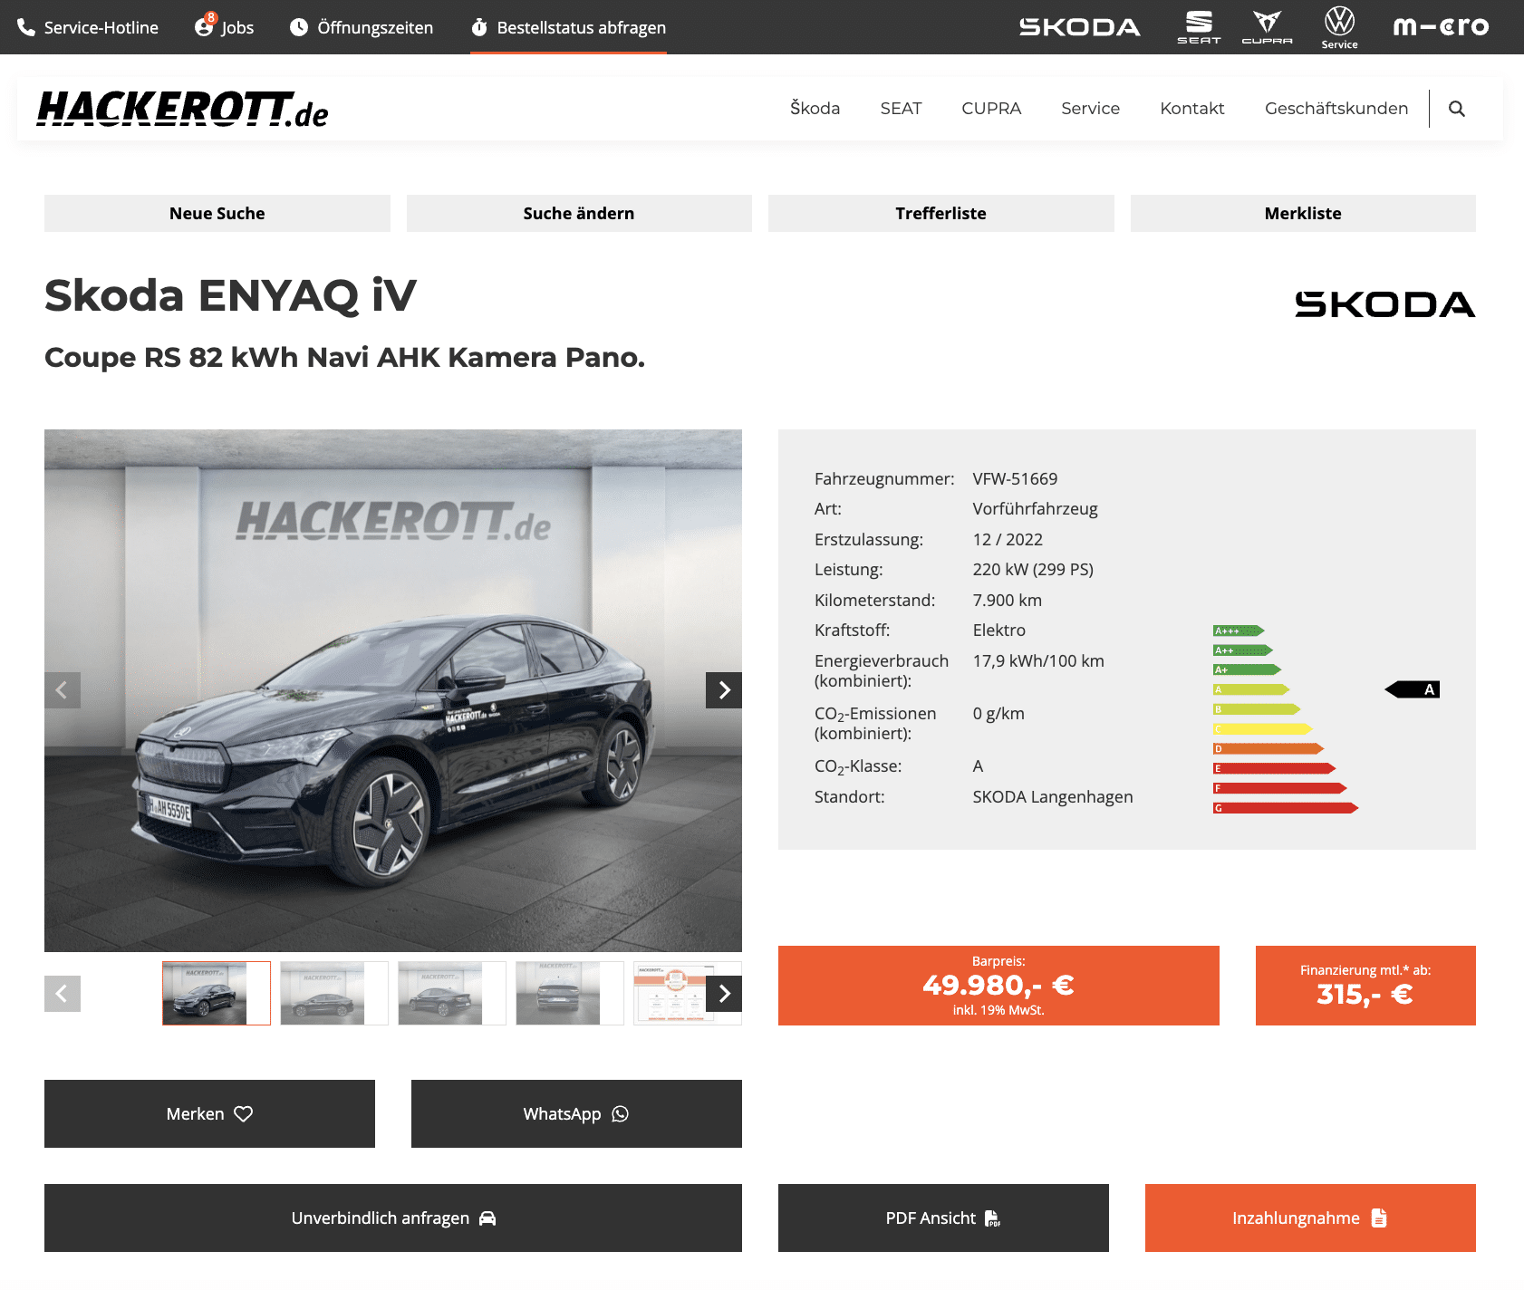View Öffnungszeiten opening hours

[x=362, y=27]
